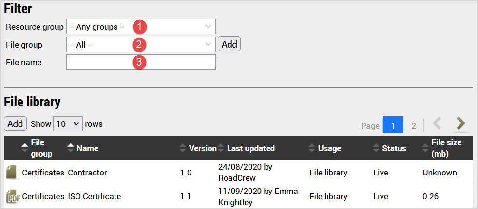This screenshot has width=478, height=209.
Task: Select current page 1 button
Action: point(393,126)
